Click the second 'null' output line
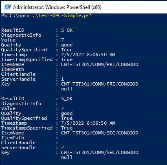 tap(67, 157)
